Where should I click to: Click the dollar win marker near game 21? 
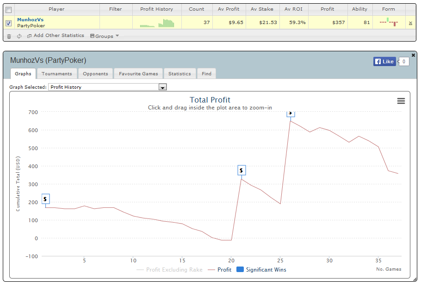point(241,170)
